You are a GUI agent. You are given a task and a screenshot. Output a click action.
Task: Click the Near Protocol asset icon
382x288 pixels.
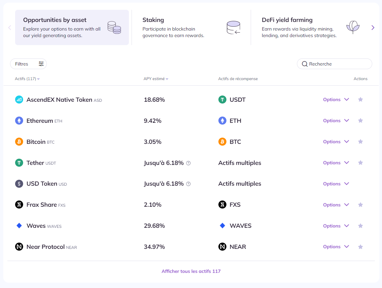(x=19, y=247)
